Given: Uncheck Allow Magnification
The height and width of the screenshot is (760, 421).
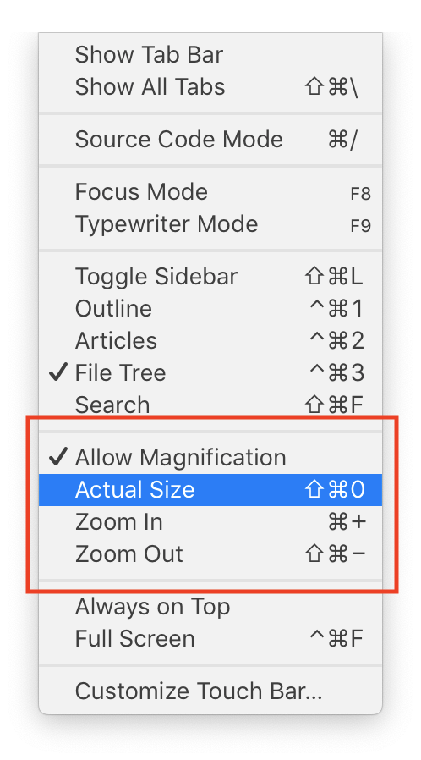Looking at the screenshot, I should click(x=210, y=458).
